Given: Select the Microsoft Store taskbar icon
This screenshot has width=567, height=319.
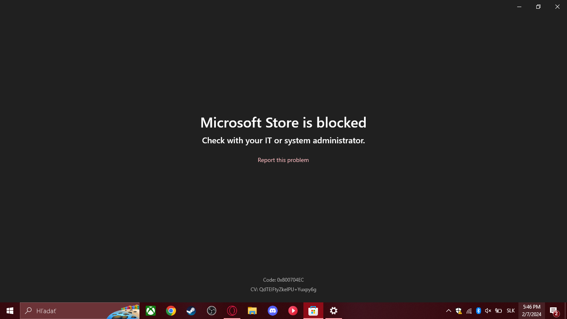Looking at the screenshot, I should pos(313,311).
